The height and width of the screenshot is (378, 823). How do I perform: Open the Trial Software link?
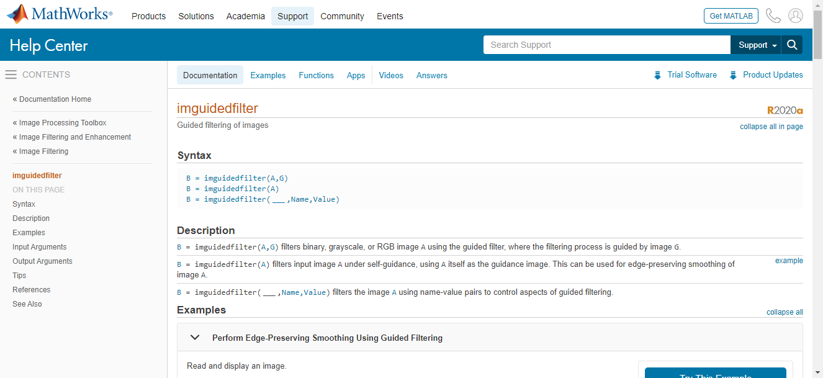click(692, 74)
